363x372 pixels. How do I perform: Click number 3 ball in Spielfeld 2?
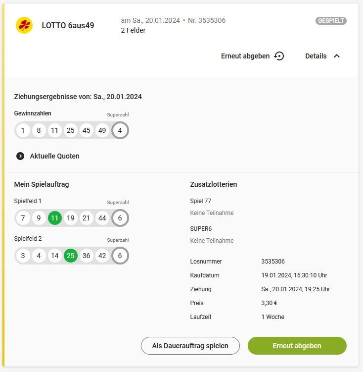tap(23, 256)
